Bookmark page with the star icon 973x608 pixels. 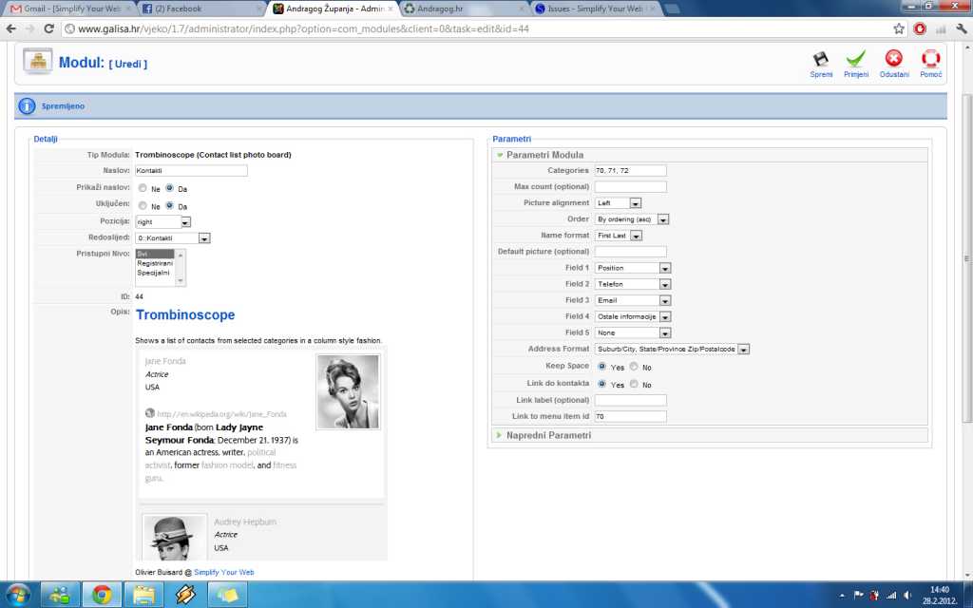click(899, 28)
